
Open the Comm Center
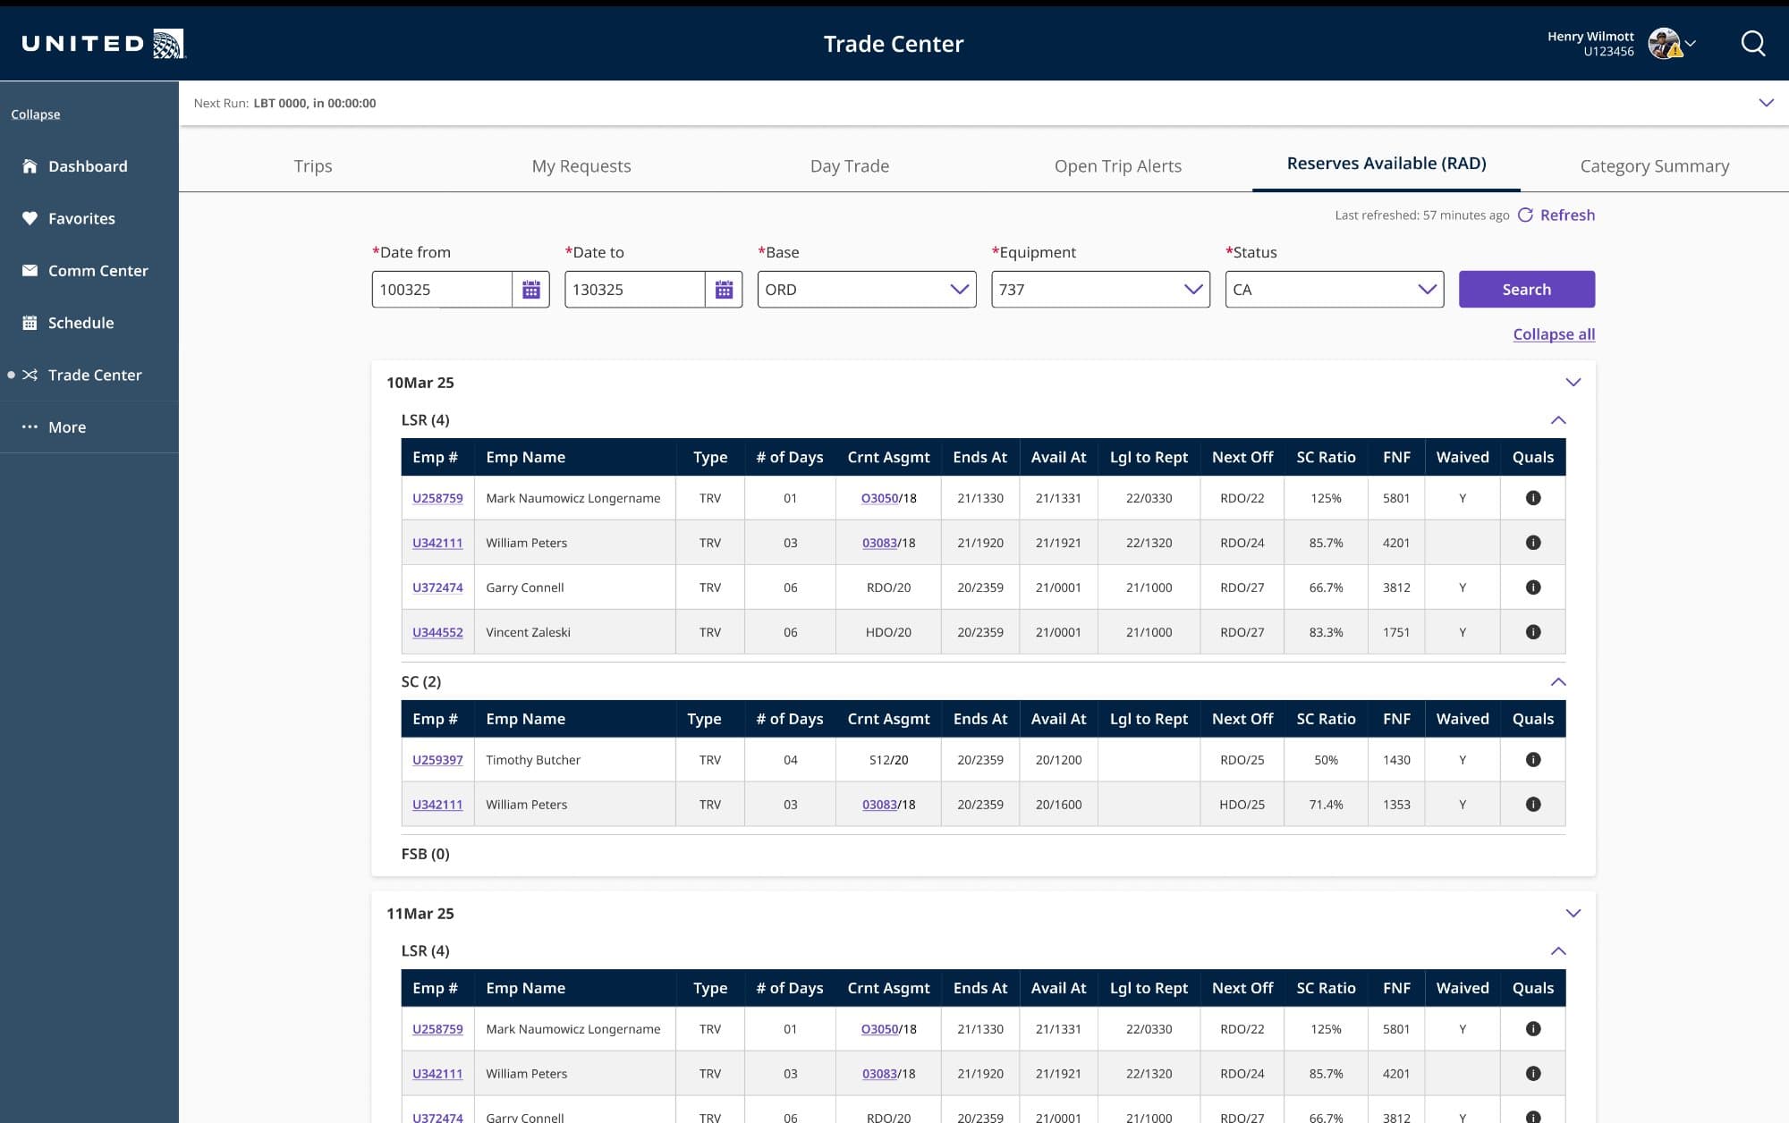pos(98,270)
